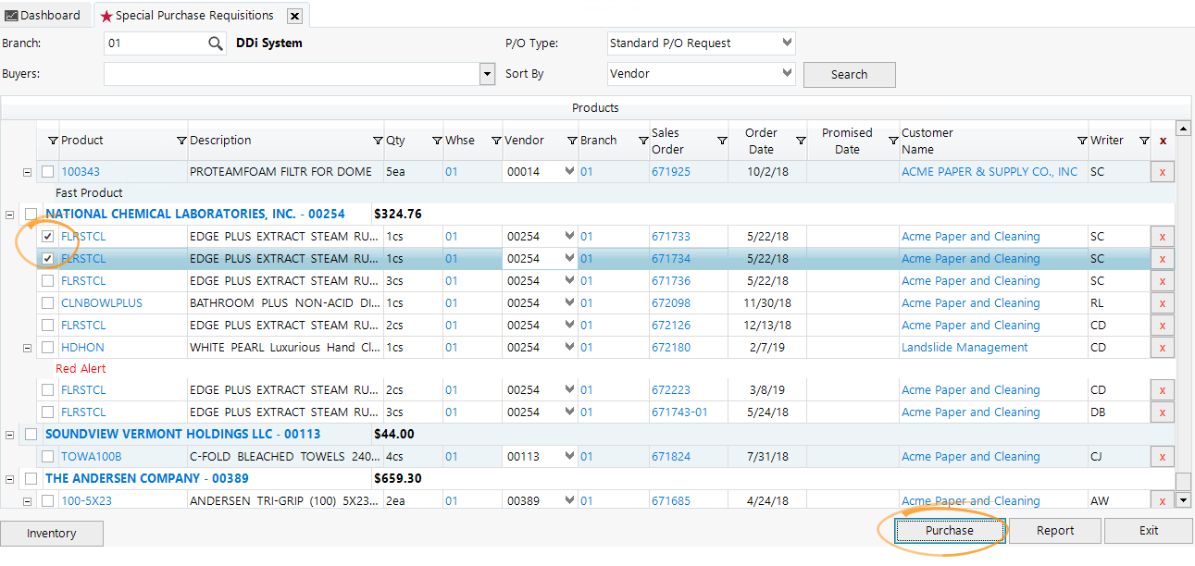
Task: Delete row for sales order 671733
Action: (1162, 237)
